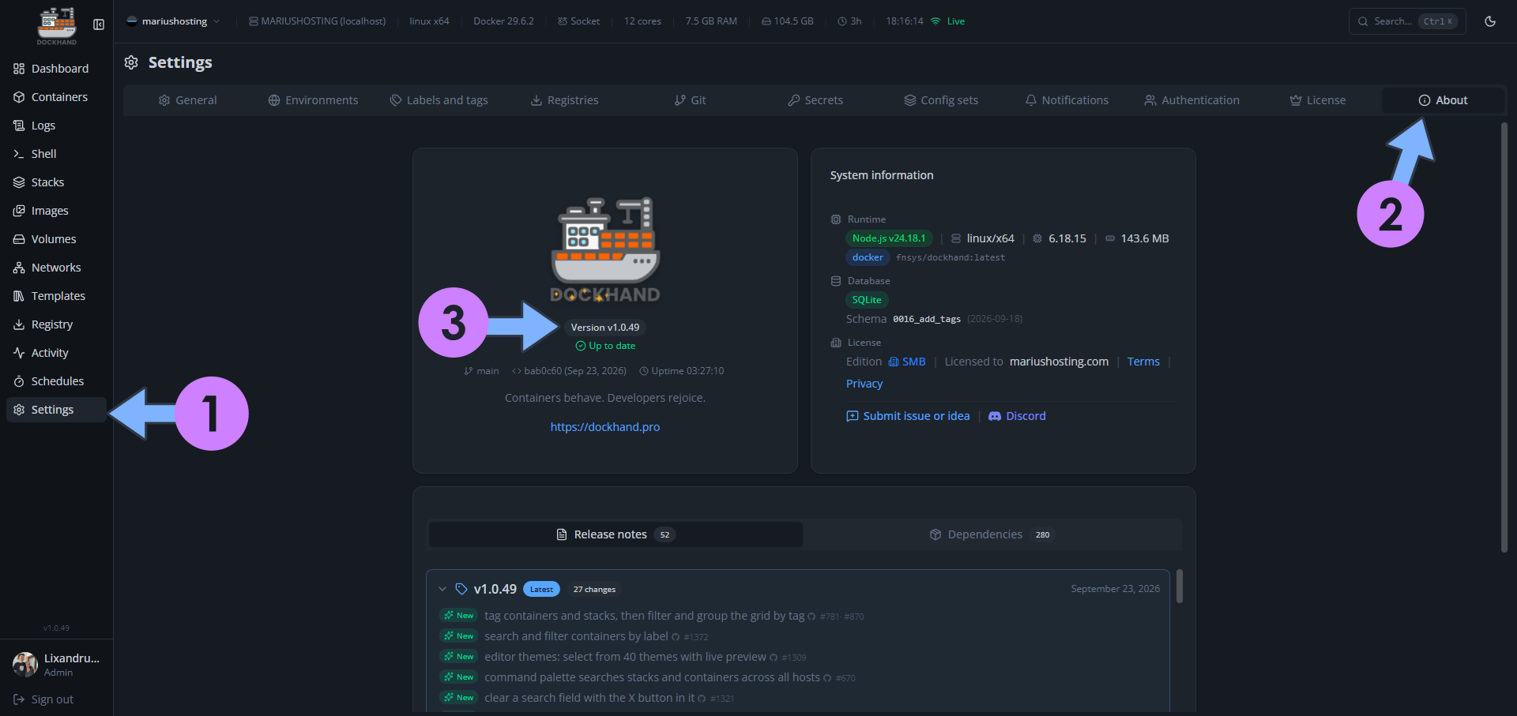Click the Templates library icon
The image size is (1517, 716).
tap(19, 296)
